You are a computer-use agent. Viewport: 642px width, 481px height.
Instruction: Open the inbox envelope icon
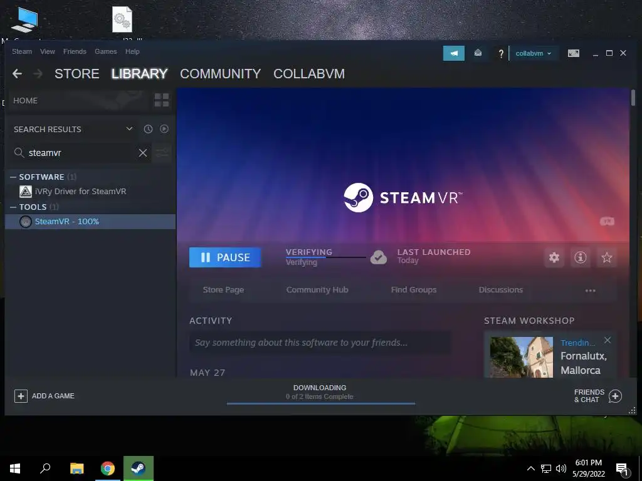(478, 53)
